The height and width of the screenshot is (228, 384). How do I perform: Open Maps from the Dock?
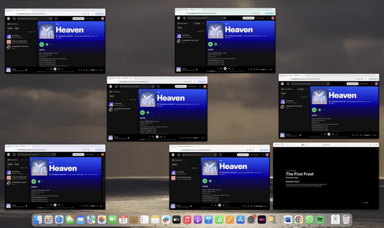tap(91, 220)
